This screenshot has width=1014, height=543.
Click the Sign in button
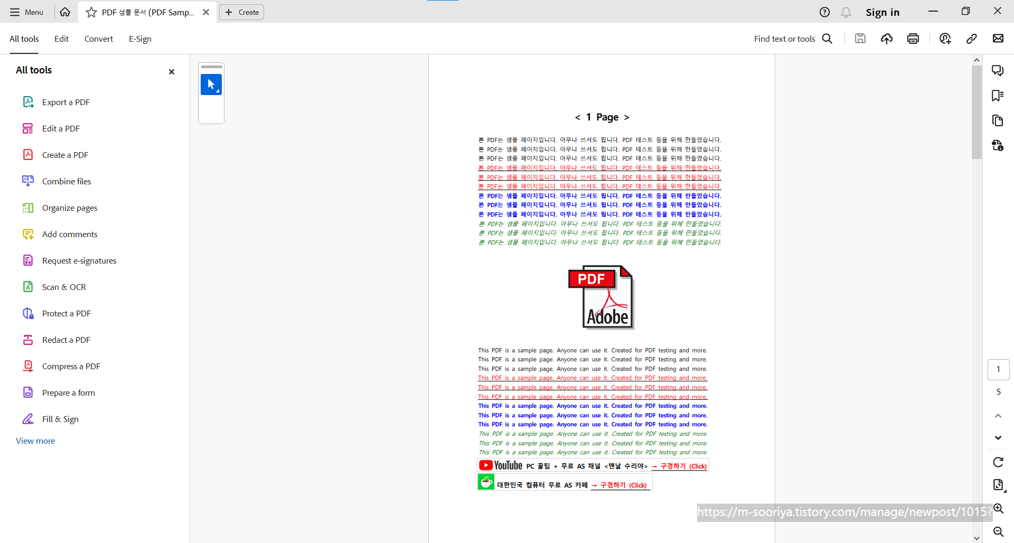coord(882,12)
